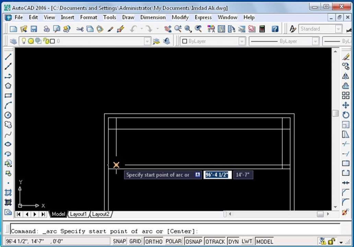Toggle OTRACK in status bar
Viewport: 354px width, 247px height.
pos(215,242)
